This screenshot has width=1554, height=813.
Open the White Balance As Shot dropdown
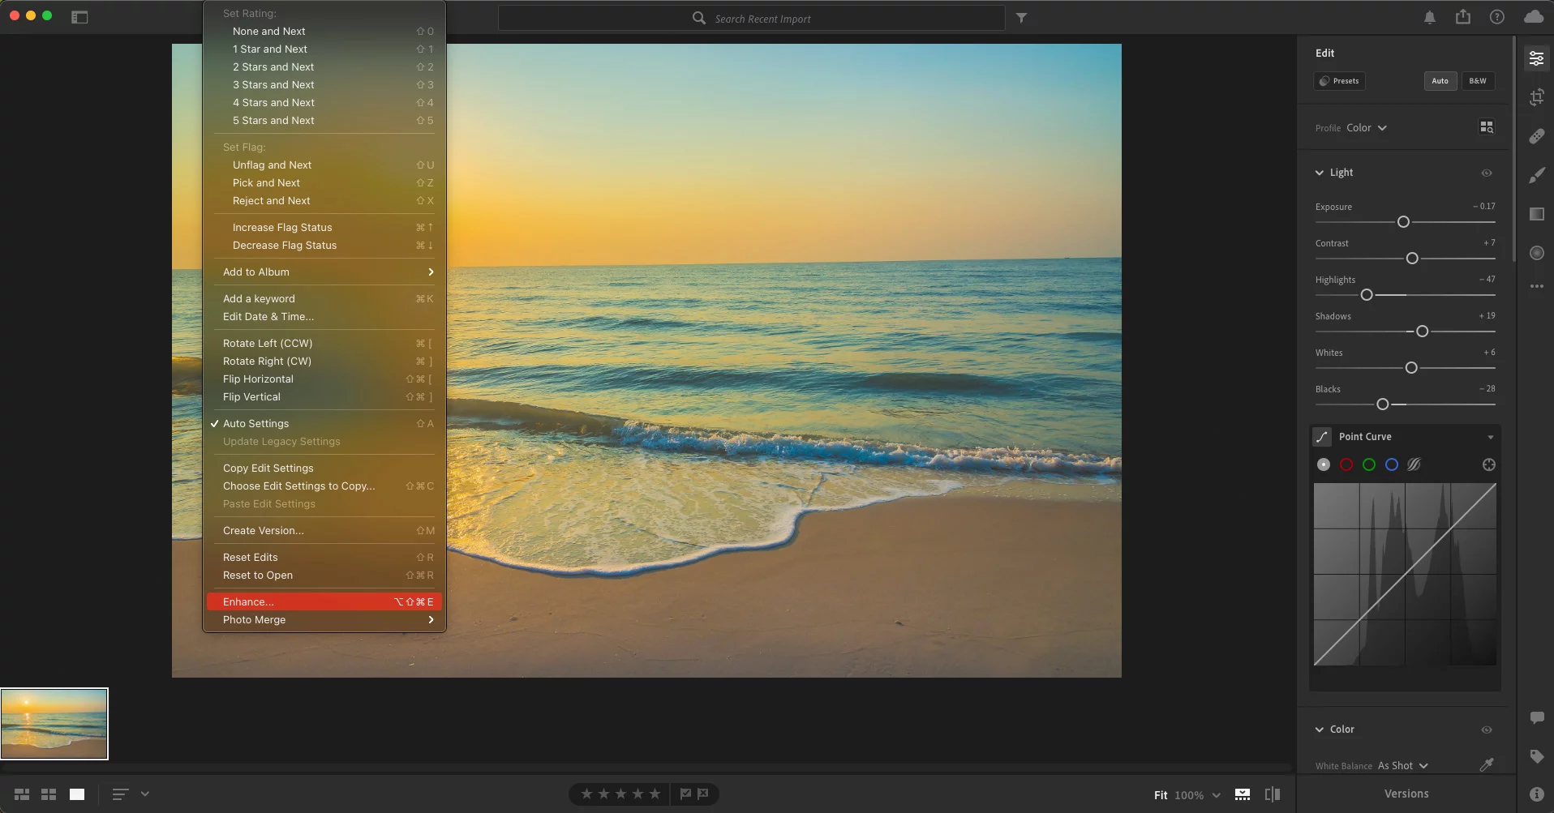tap(1402, 765)
